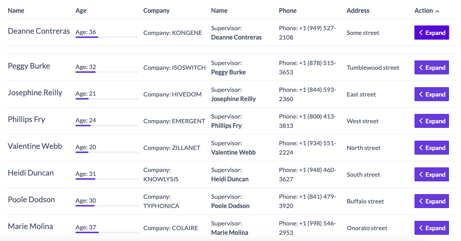Click the chevron icon on Peggy Burke's Expand button
Viewport: 461px width, 241px height.
tap(421, 67)
